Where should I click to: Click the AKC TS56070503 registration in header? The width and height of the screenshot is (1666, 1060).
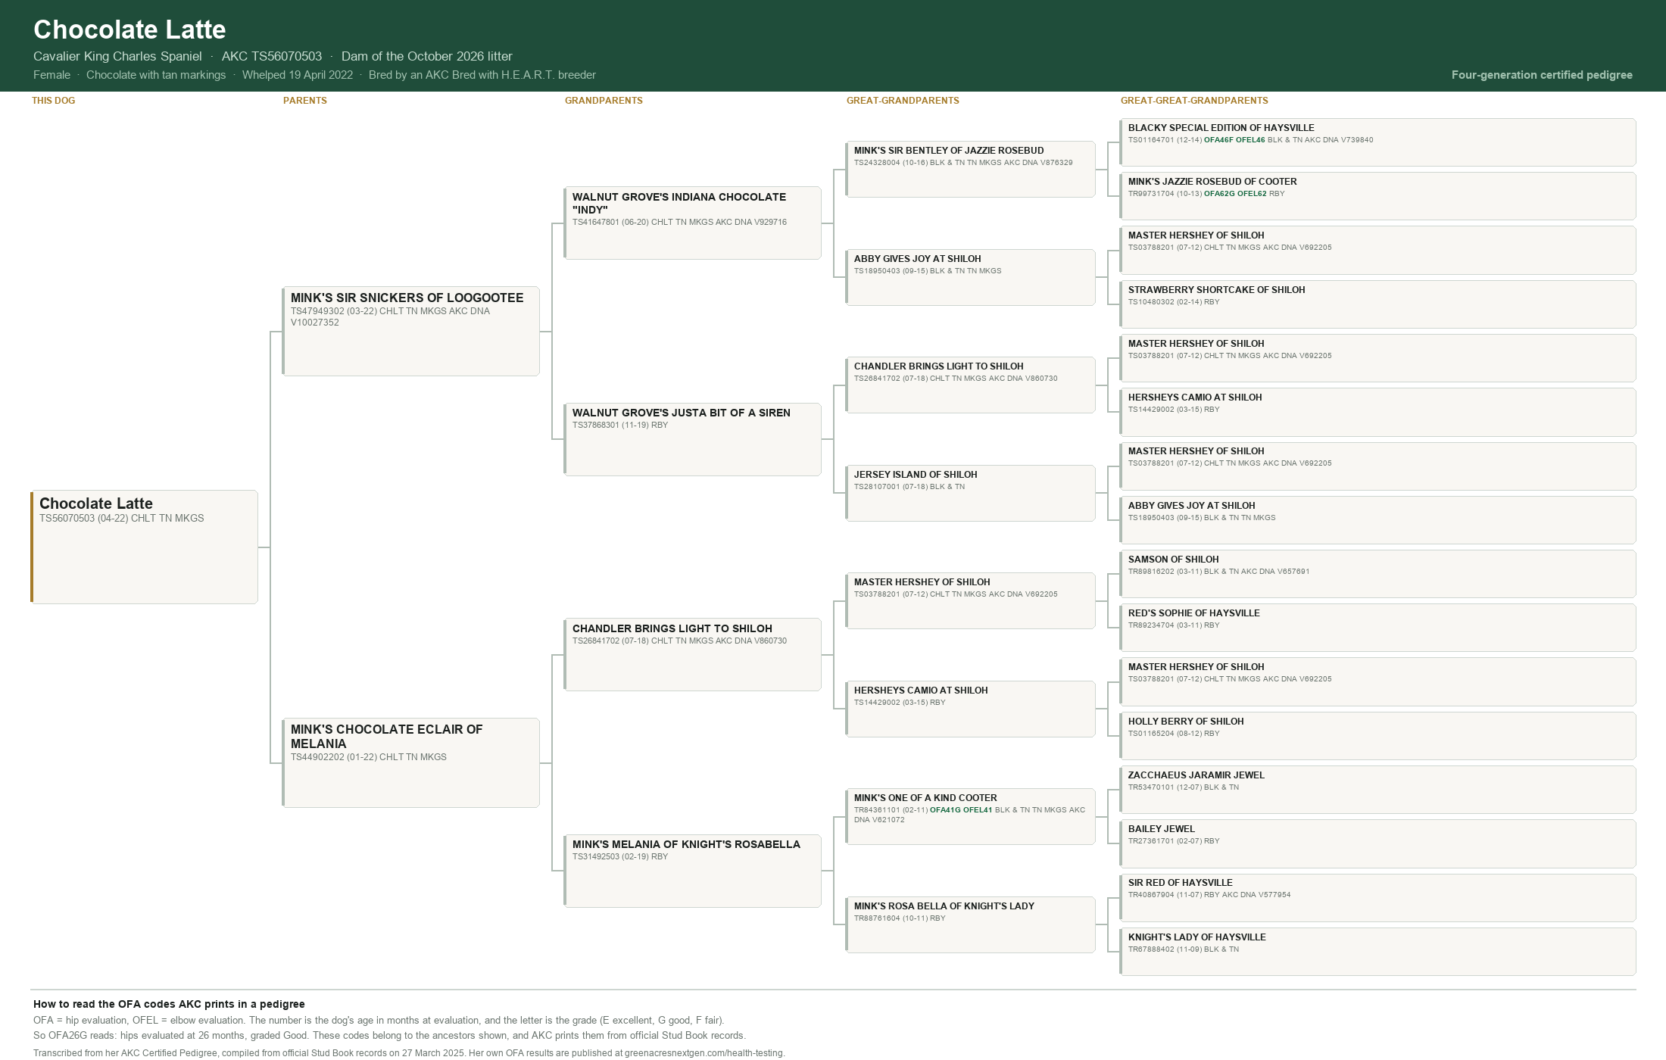(x=272, y=56)
